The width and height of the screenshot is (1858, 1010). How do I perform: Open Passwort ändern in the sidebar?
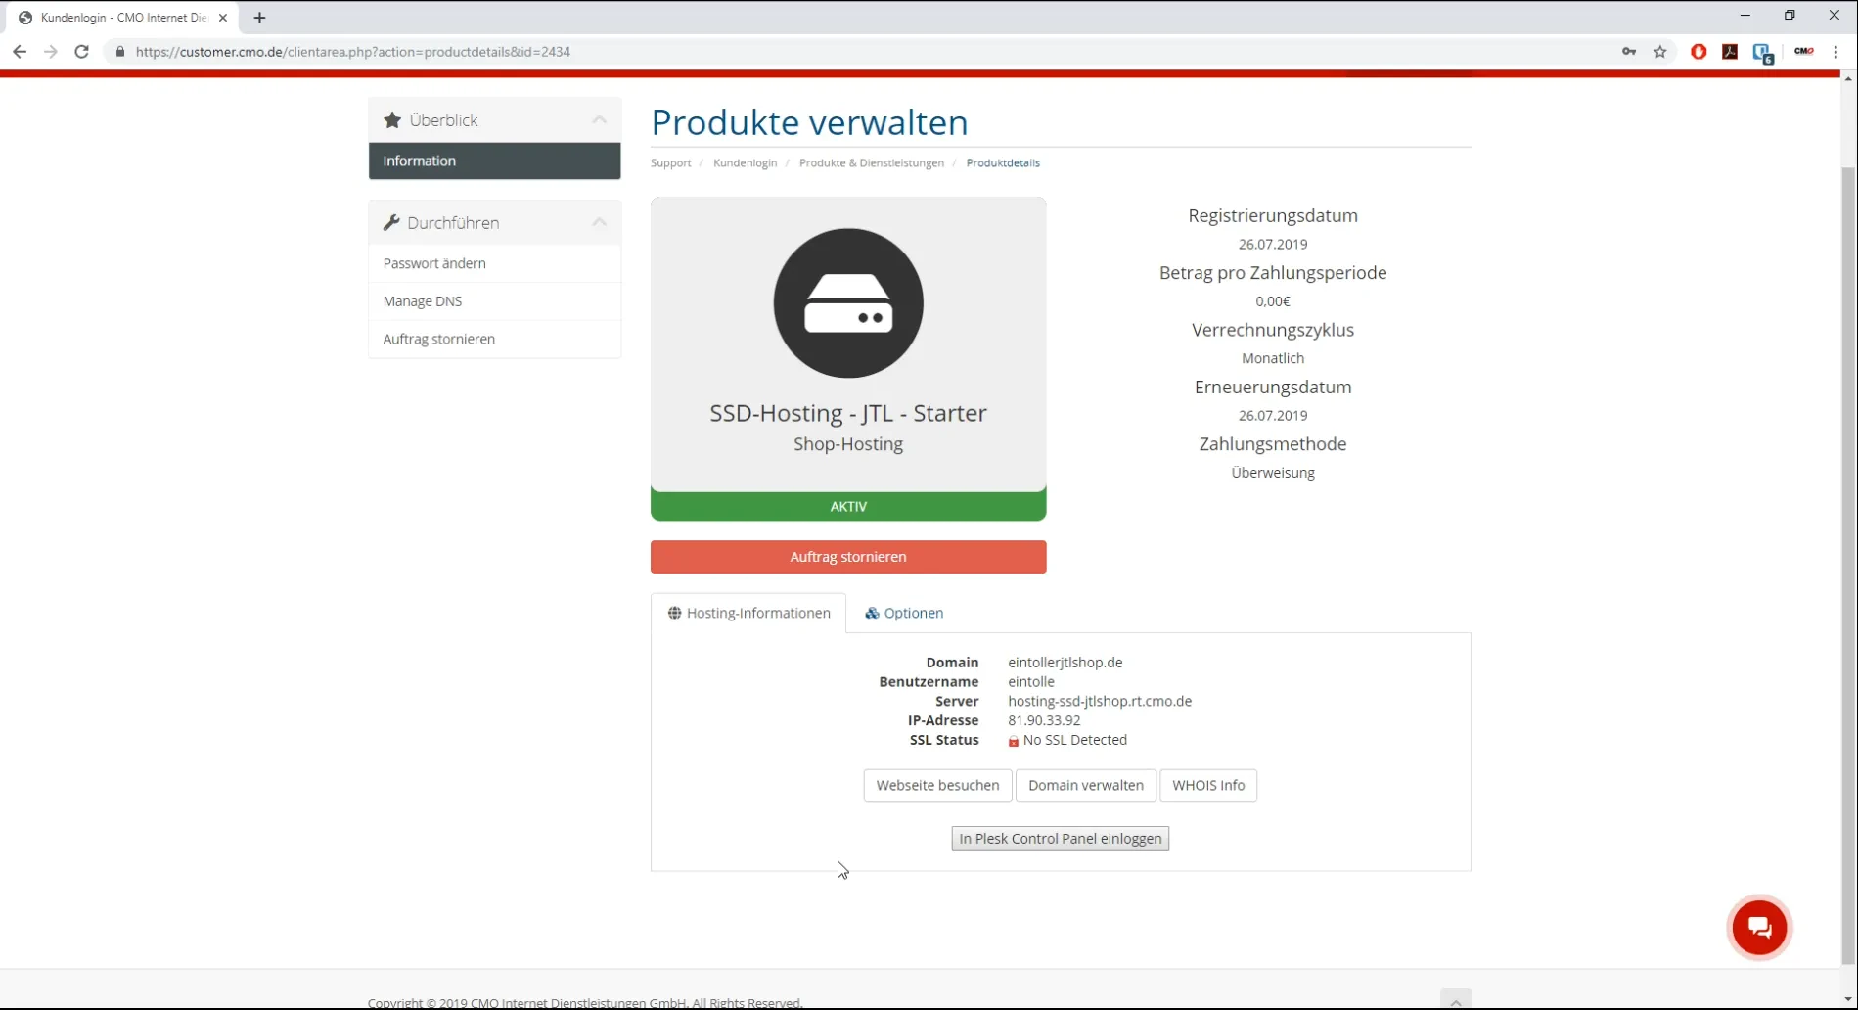[x=494, y=263]
